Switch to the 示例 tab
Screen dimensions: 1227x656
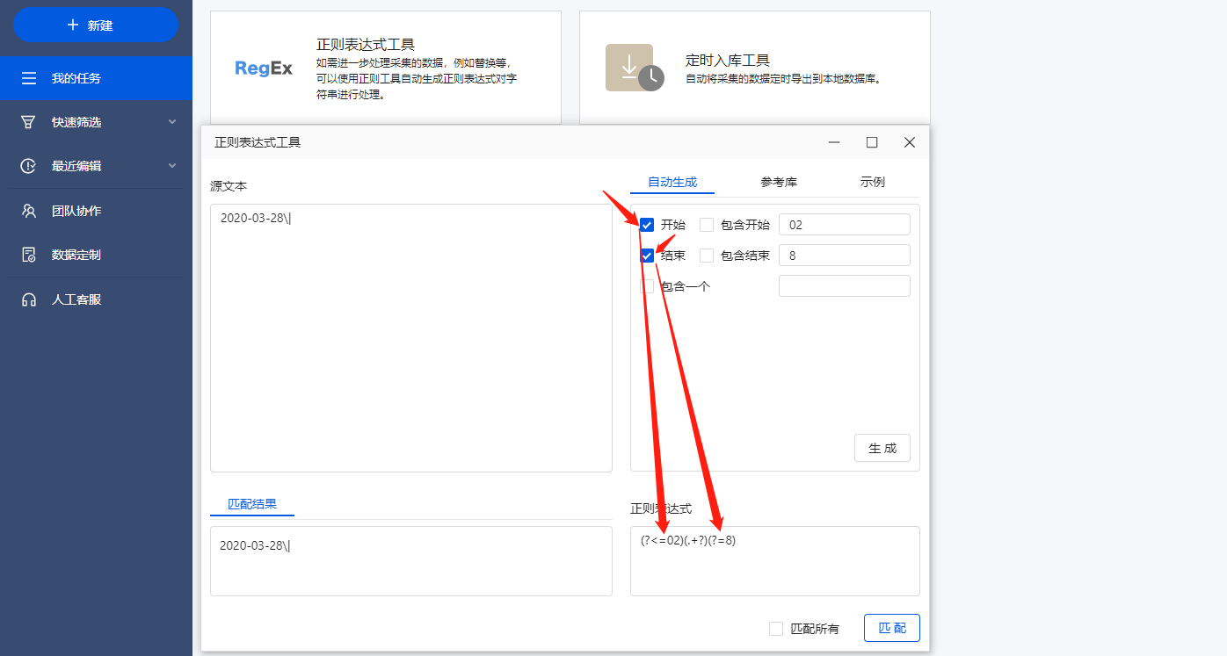[x=873, y=182]
